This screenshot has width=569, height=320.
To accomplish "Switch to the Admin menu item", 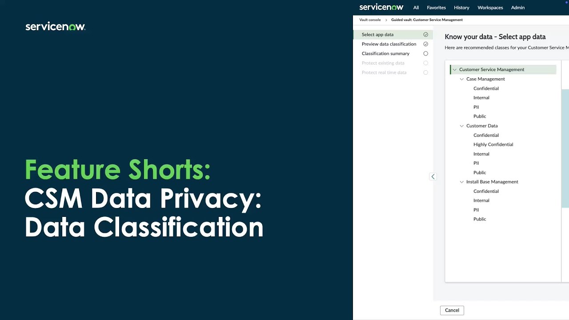I will [x=517, y=8].
